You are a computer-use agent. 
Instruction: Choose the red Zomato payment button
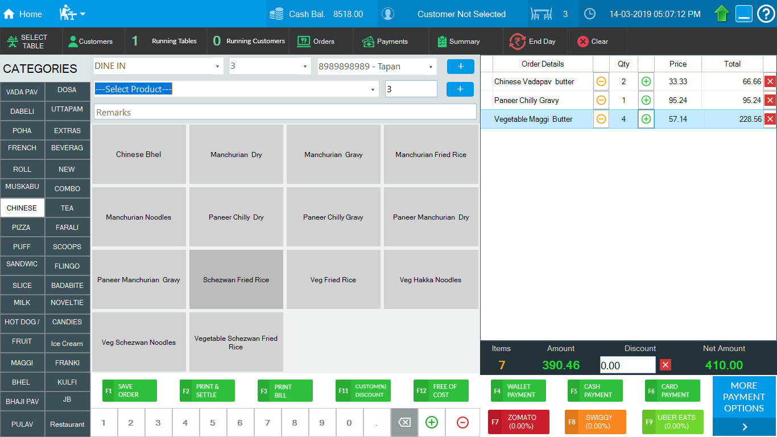pyautogui.click(x=519, y=422)
